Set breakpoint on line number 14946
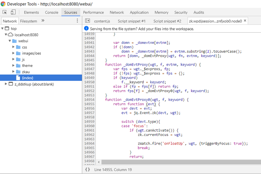The height and width of the screenshot is (174, 261). (x=89, y=64)
